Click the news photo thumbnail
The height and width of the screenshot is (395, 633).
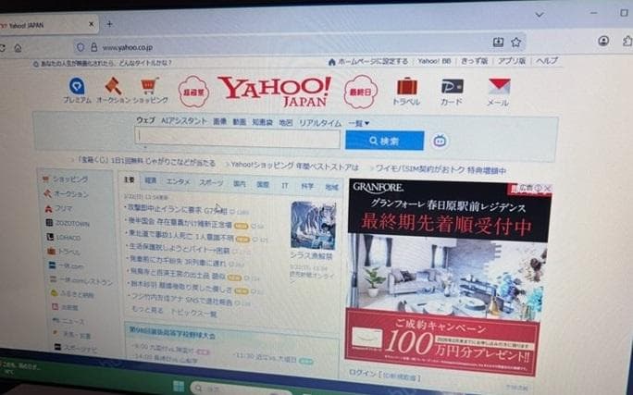pyautogui.click(x=314, y=225)
